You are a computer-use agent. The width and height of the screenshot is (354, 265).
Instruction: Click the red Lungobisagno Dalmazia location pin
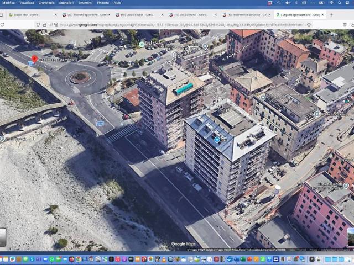click(x=34, y=59)
